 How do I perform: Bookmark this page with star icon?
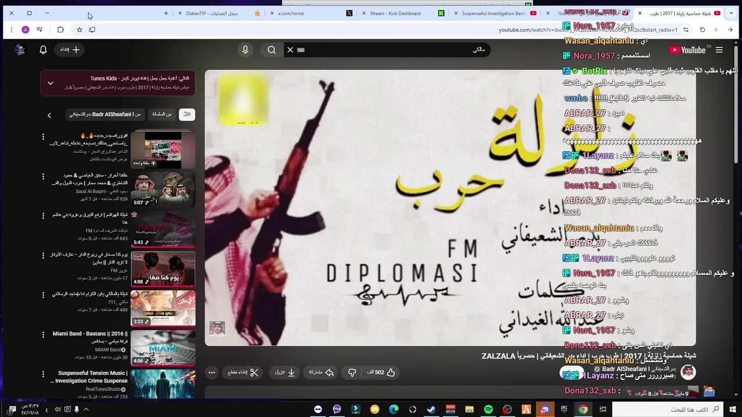pos(79,30)
